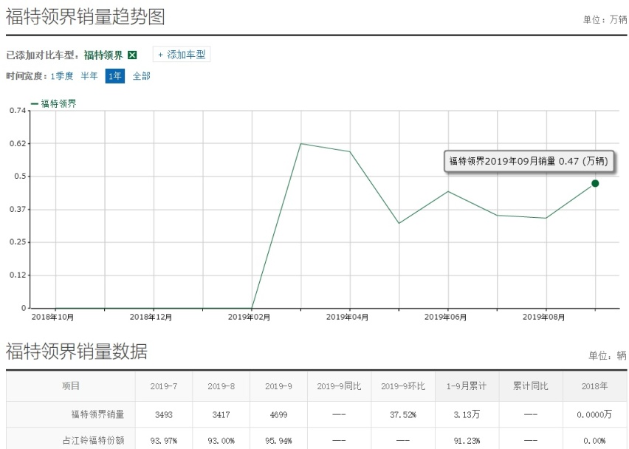The image size is (629, 449).
Task: Click the 项目 table header
Action: pyautogui.click(x=71, y=386)
